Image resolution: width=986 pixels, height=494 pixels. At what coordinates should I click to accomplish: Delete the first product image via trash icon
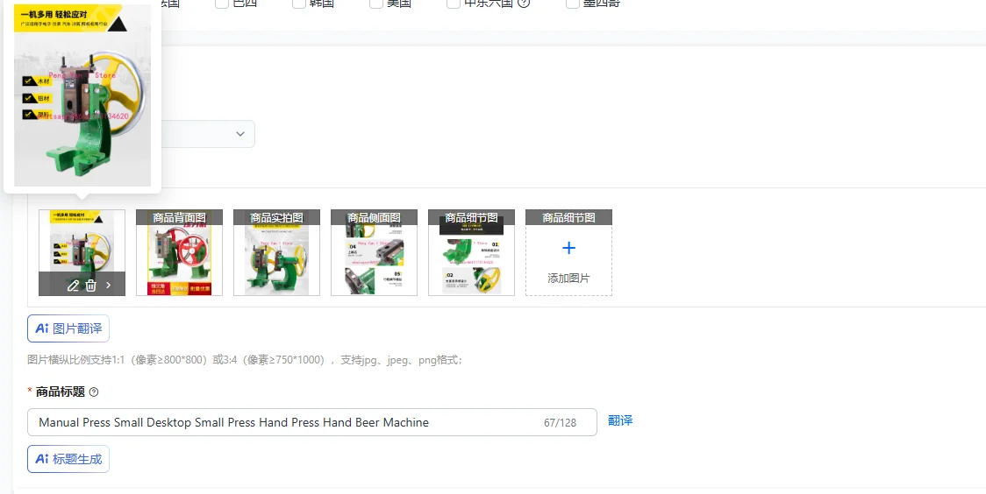click(x=90, y=286)
